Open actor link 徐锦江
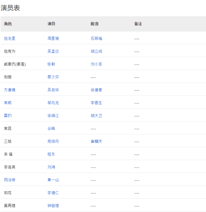The height and width of the screenshot is (212, 206). tap(53, 116)
